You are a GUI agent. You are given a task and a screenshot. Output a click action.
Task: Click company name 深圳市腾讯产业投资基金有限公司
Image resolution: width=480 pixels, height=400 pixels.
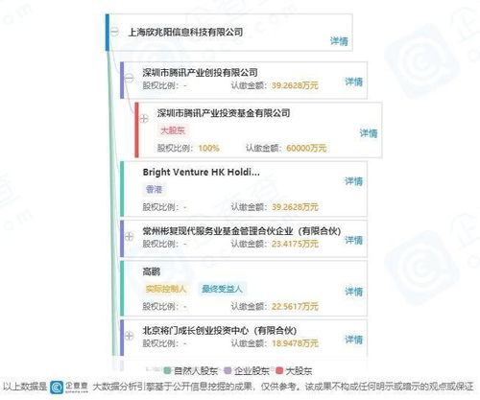click(x=224, y=113)
